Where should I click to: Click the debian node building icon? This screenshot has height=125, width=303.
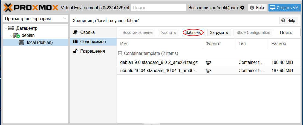coord(17,35)
